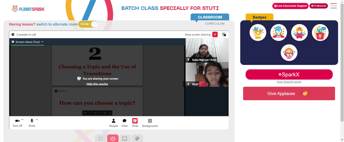Select the wizard gnome badge

pyautogui.click(x=300, y=32)
